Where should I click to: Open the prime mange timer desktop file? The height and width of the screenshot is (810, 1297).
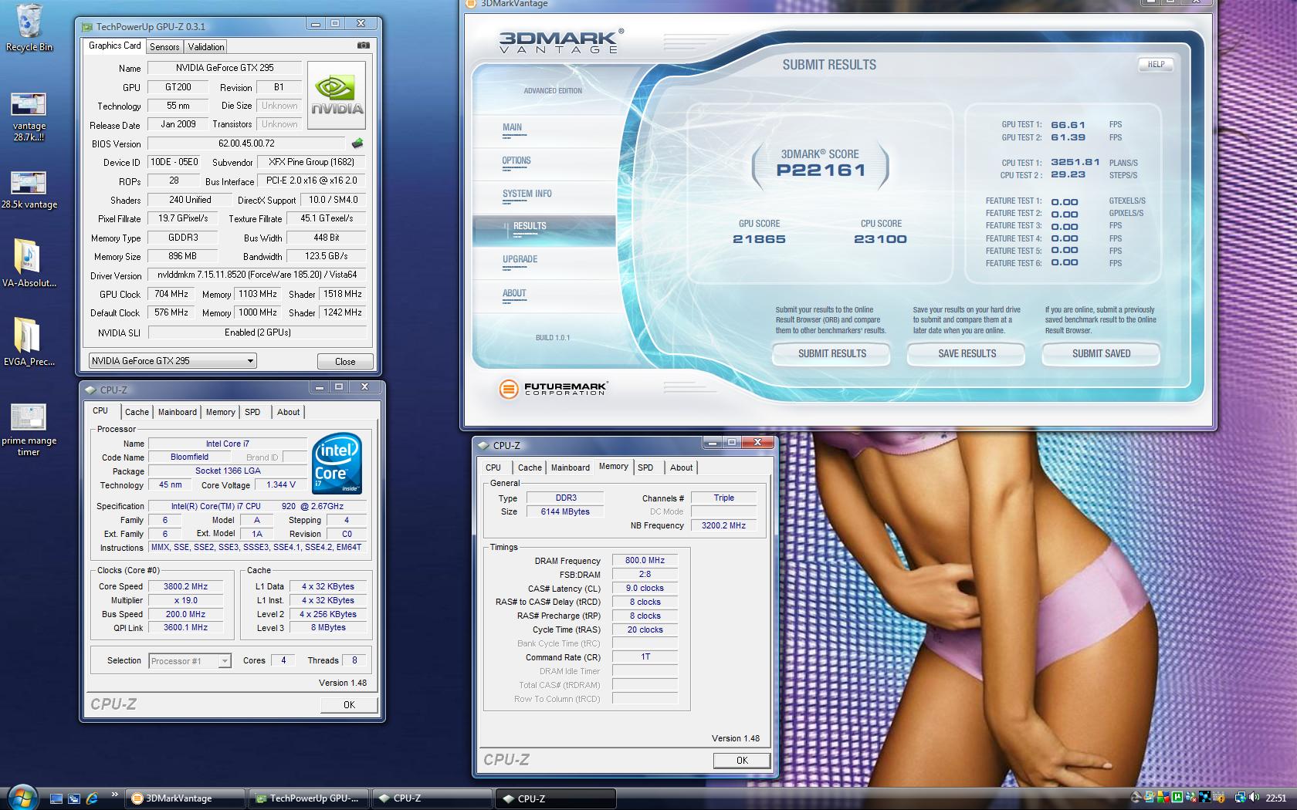(x=29, y=430)
